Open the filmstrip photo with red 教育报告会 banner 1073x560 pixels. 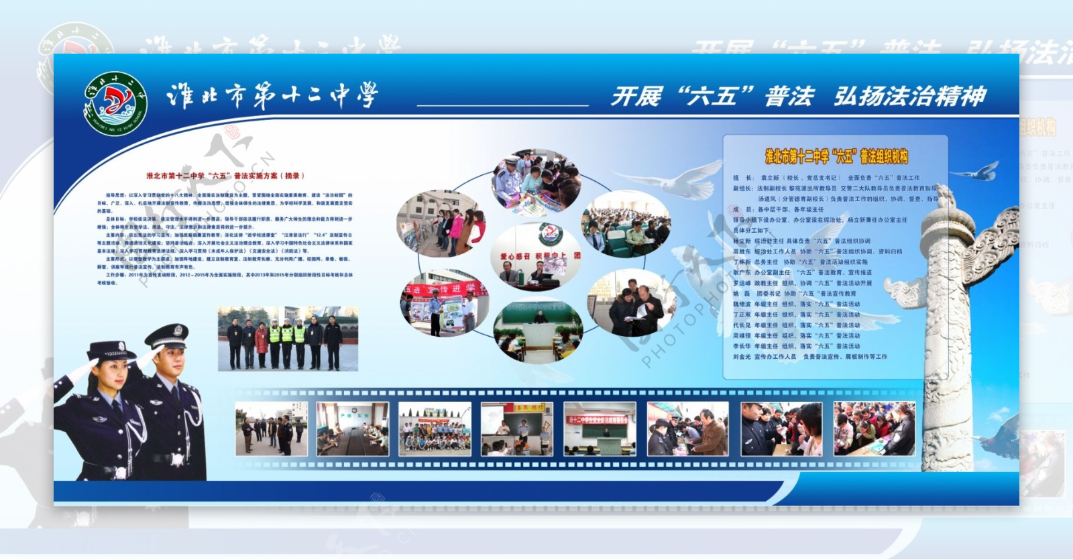[600, 429]
